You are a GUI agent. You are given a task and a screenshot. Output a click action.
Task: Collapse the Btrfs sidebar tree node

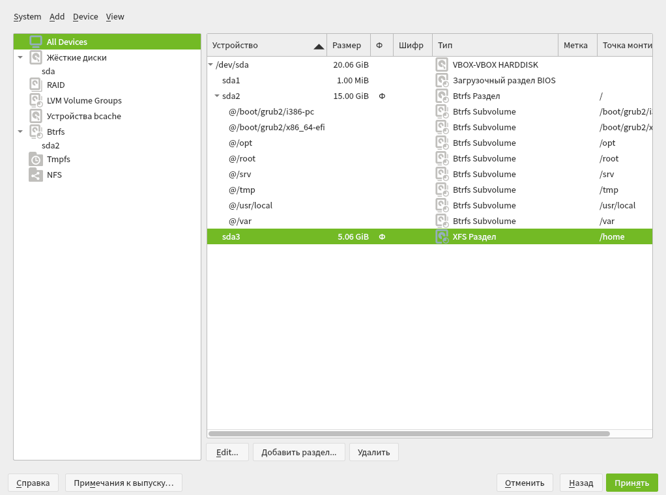click(20, 132)
